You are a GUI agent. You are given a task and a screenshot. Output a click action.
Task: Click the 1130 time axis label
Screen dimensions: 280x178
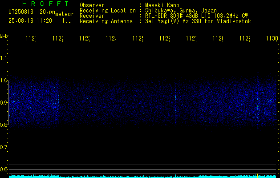click(x=272, y=39)
